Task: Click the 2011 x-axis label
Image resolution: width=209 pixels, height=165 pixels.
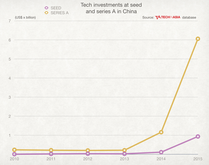Action: pos(51,159)
